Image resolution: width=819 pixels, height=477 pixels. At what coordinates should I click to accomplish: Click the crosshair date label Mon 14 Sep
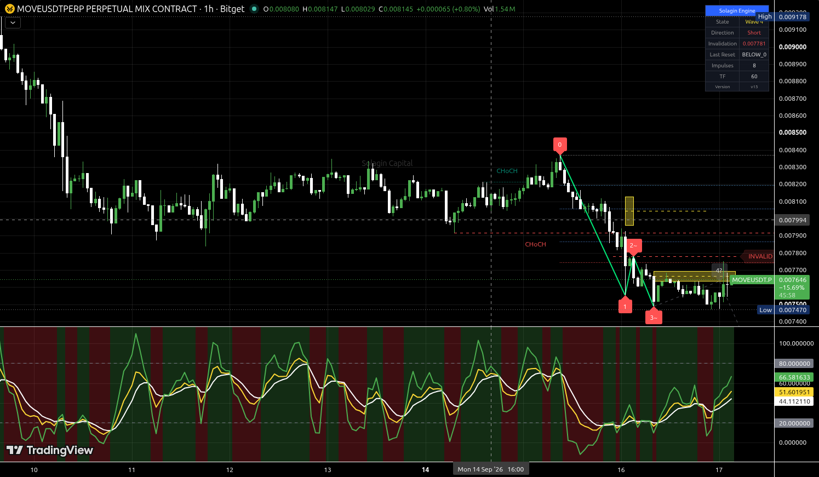[491, 469]
